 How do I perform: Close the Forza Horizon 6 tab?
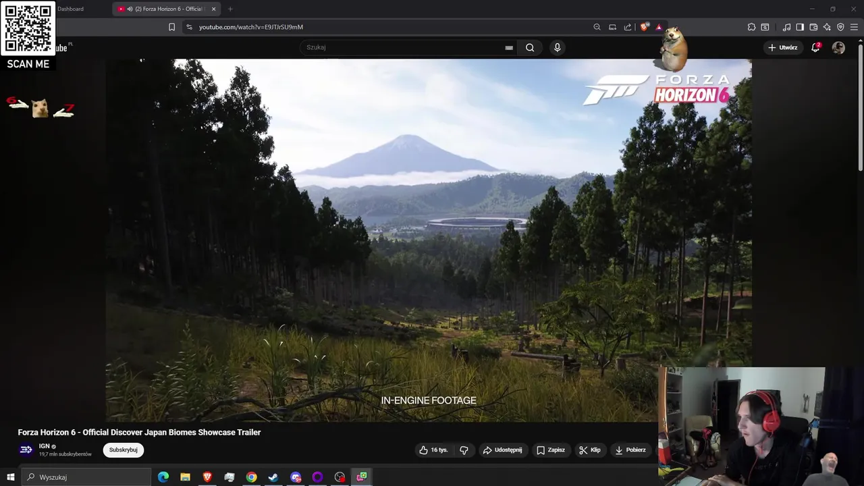click(213, 9)
